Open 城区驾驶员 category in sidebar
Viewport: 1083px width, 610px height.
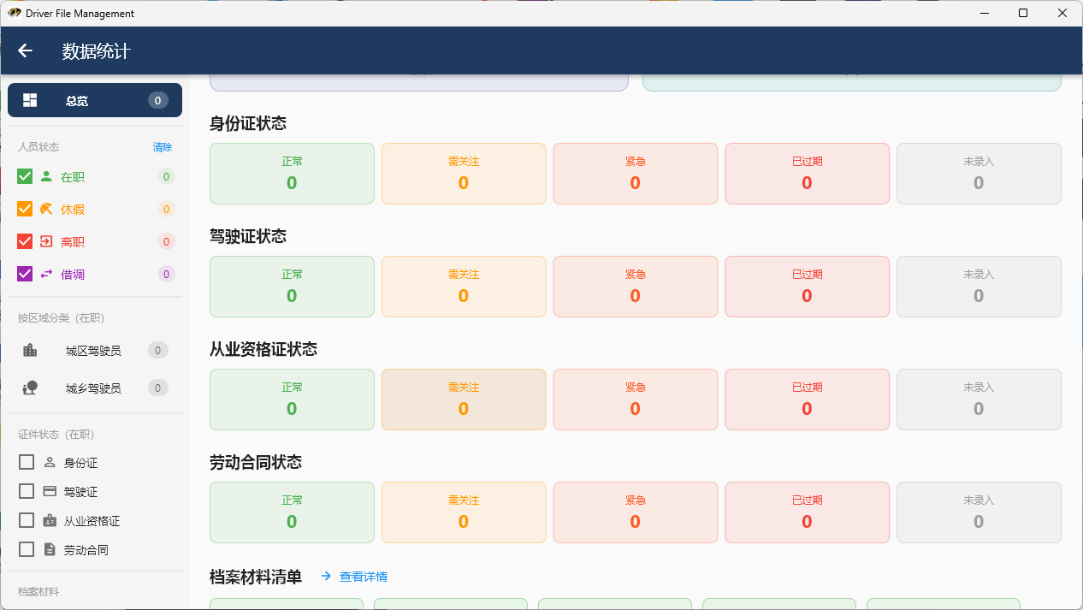pos(93,351)
